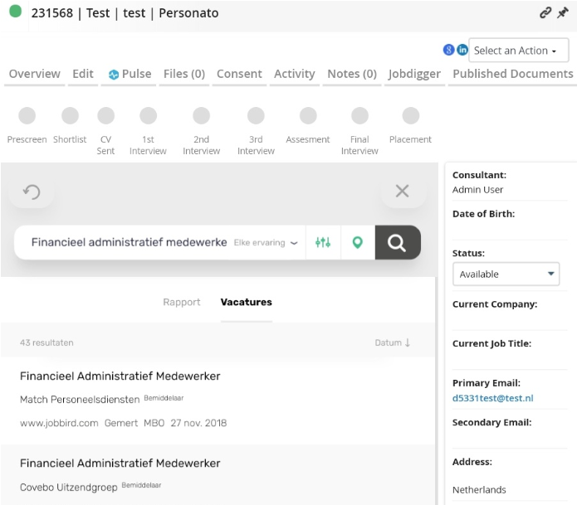The image size is (582, 505).
Task: Toggle the 1st Interview stage circle
Action: click(148, 116)
